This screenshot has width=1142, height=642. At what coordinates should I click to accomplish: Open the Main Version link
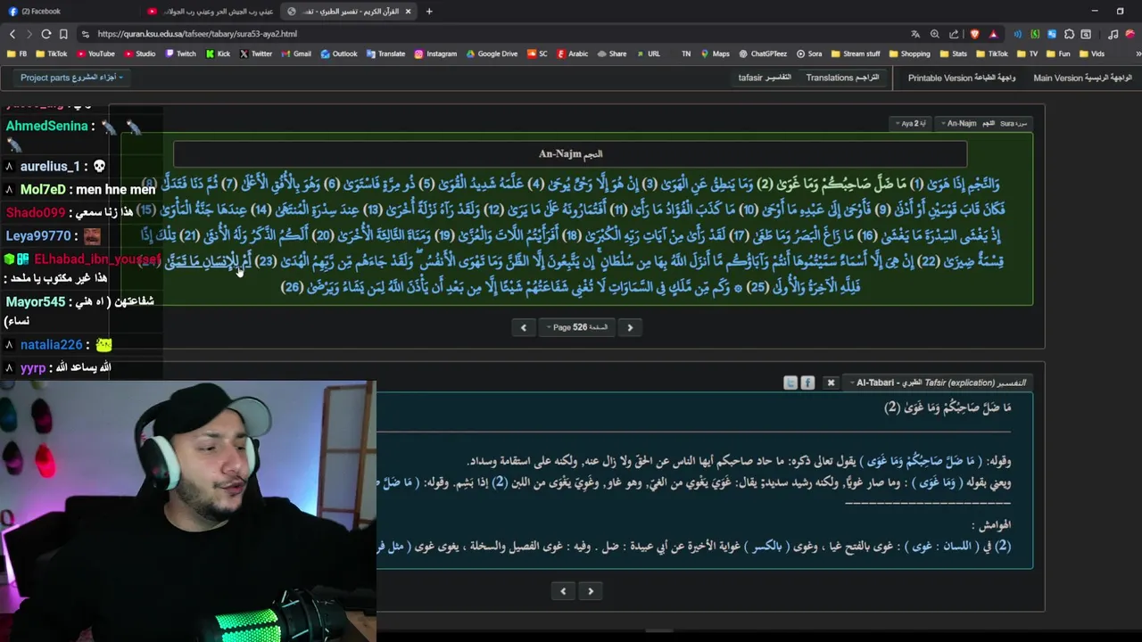click(x=1082, y=78)
